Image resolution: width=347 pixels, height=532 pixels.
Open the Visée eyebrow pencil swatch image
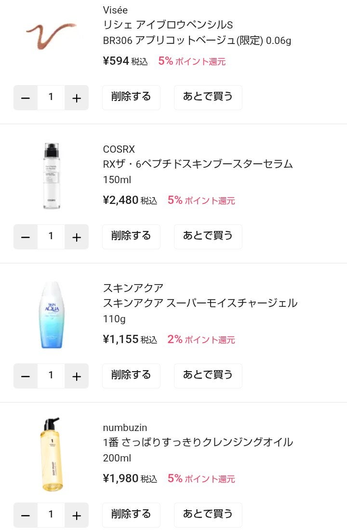pyautogui.click(x=51, y=34)
